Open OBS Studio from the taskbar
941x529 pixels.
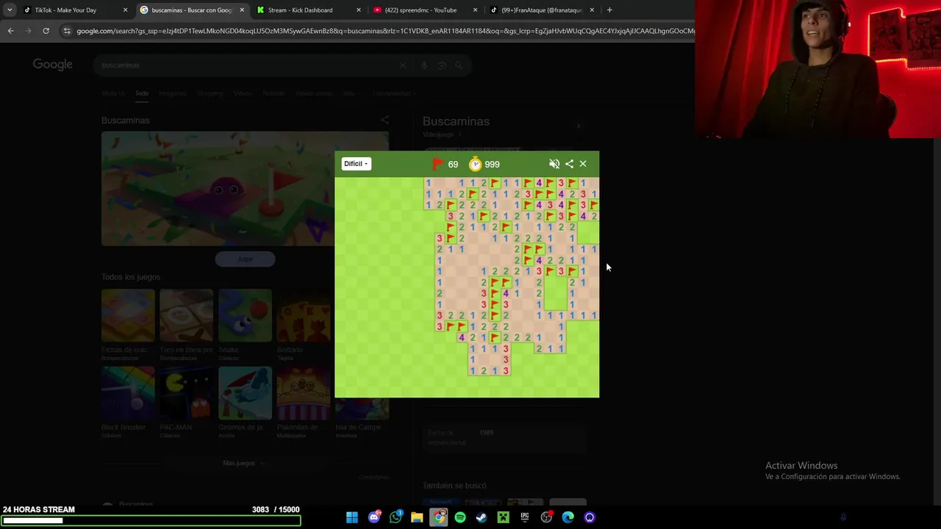[546, 517]
